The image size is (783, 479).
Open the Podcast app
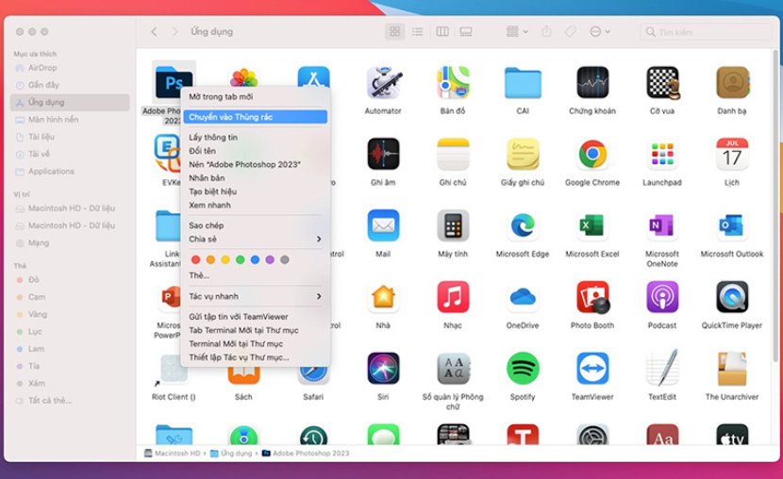(662, 297)
